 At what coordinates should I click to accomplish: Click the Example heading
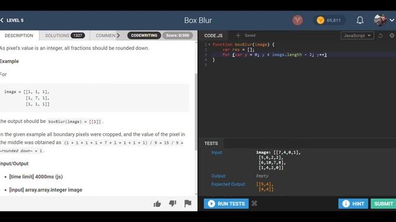pos(9,61)
